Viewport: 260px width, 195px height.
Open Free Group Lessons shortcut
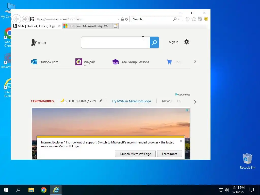point(131,62)
